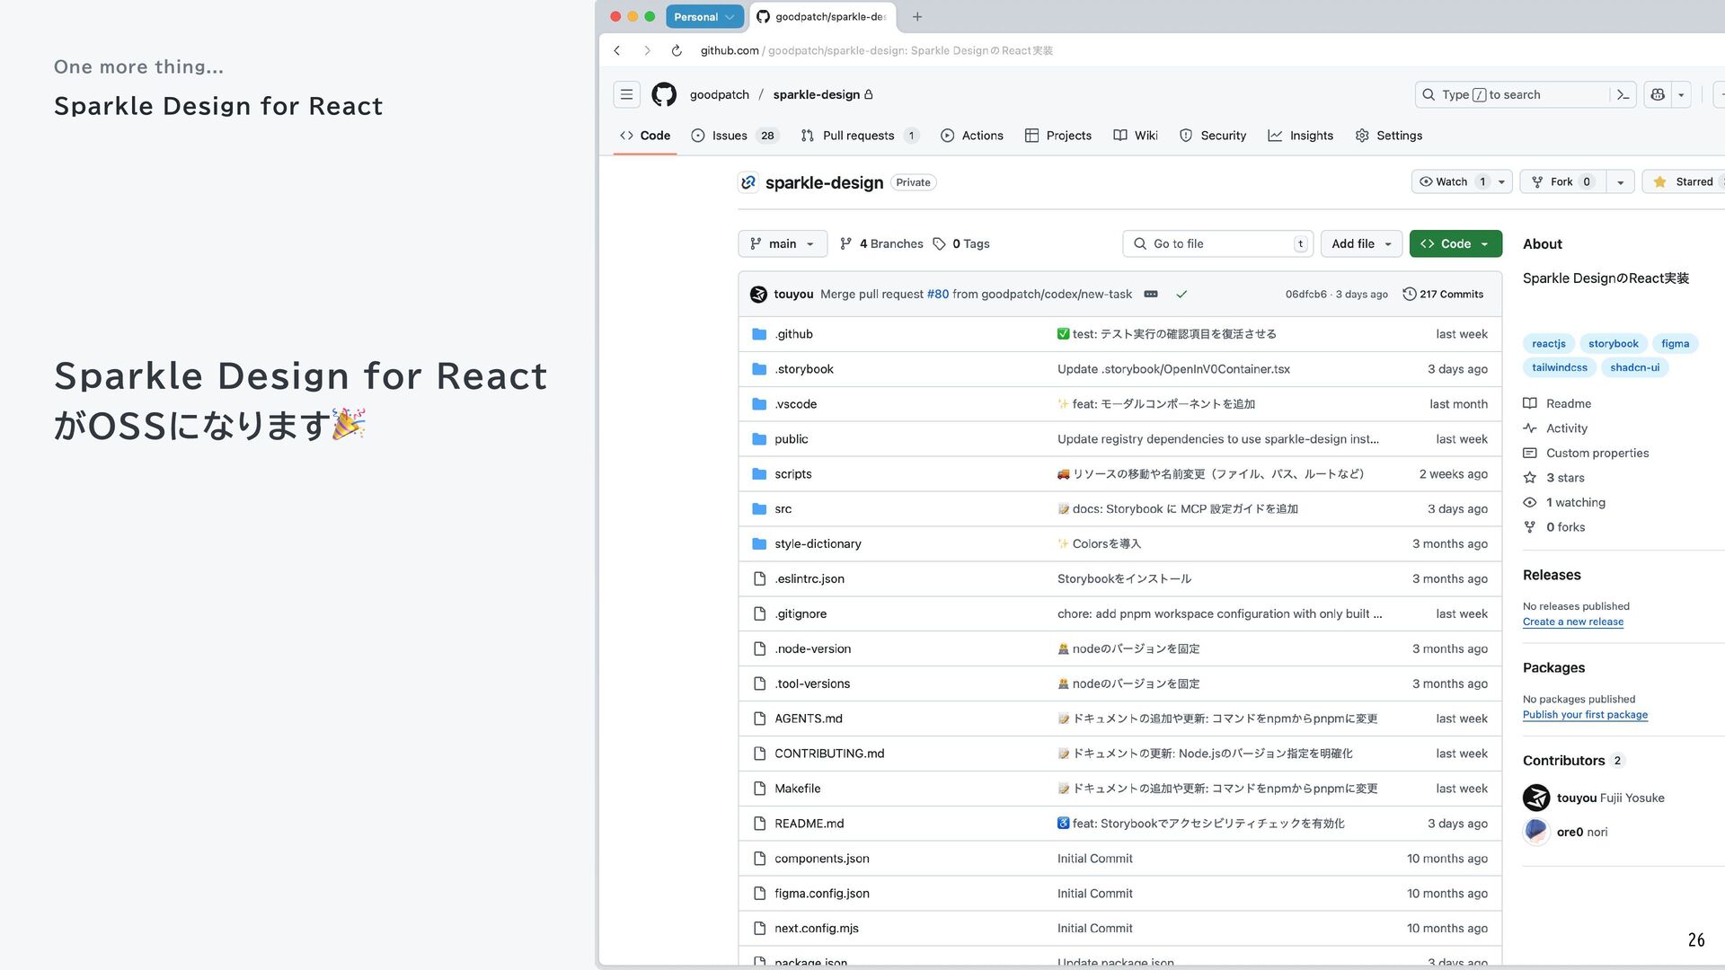
Task: Click the github.com address bar
Action: (877, 50)
